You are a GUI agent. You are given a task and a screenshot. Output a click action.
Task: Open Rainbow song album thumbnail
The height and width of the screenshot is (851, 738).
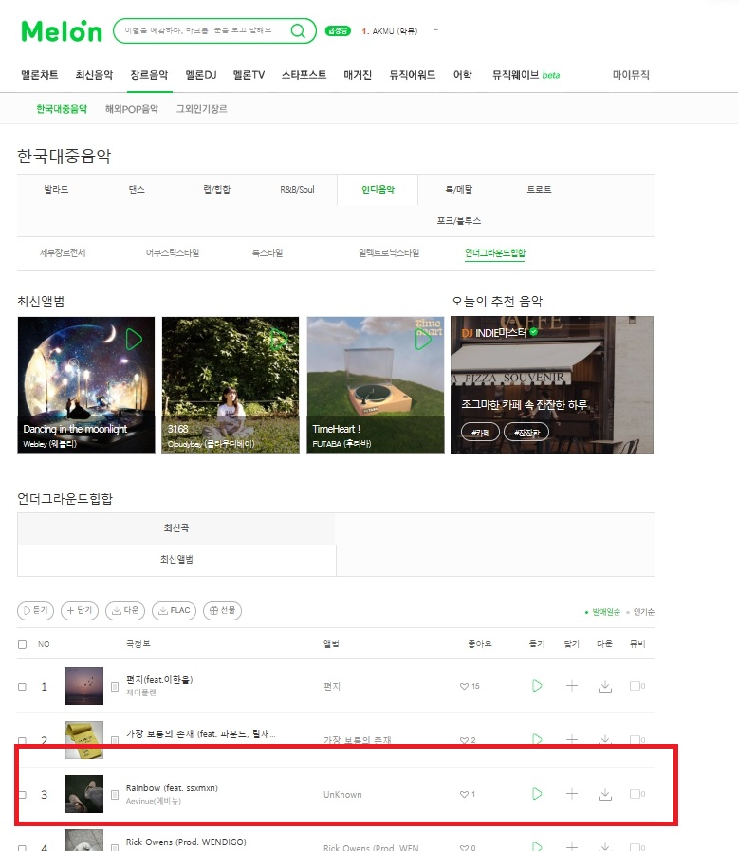(x=84, y=794)
